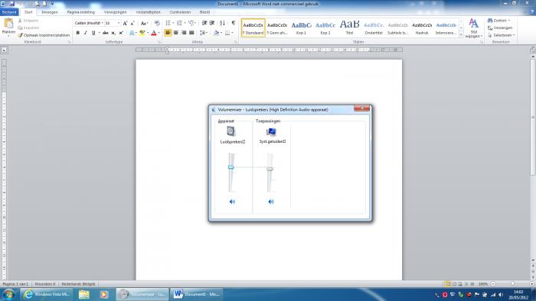
Task: Justify the paragraph text
Action: [191, 33]
